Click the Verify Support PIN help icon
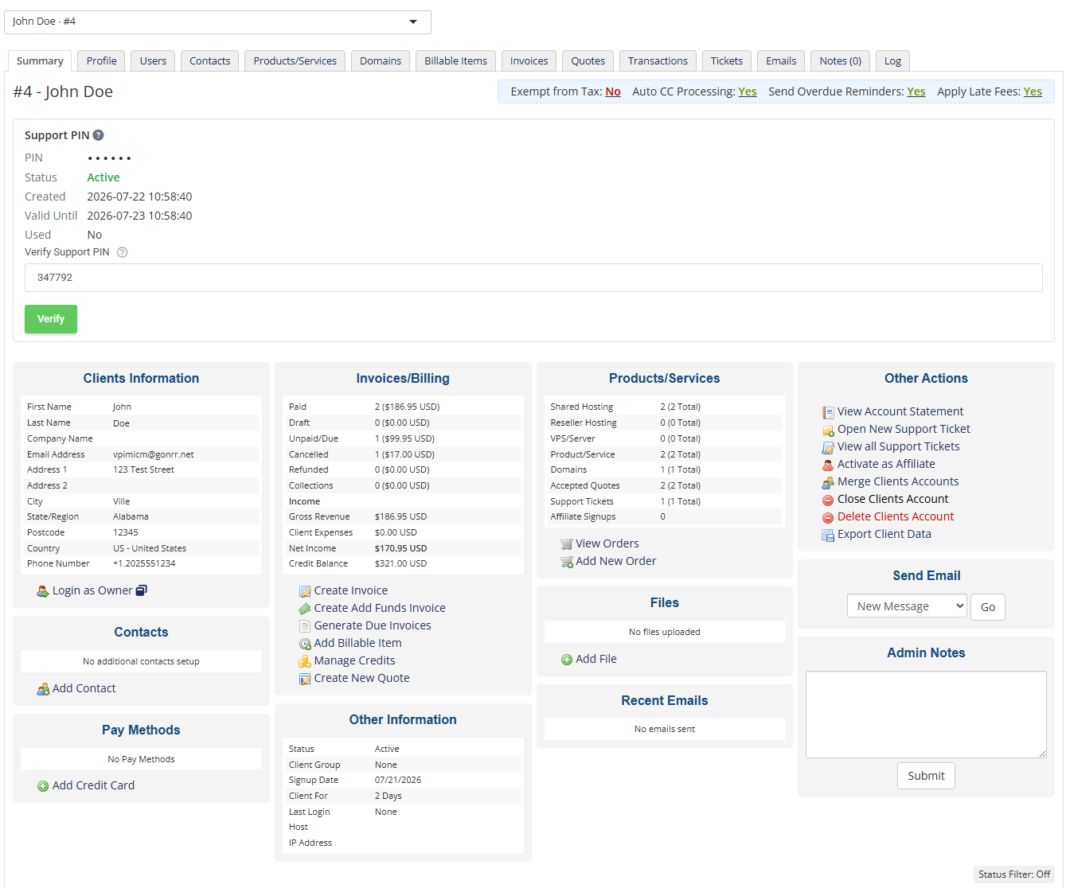This screenshot has width=1066, height=888. (x=122, y=252)
